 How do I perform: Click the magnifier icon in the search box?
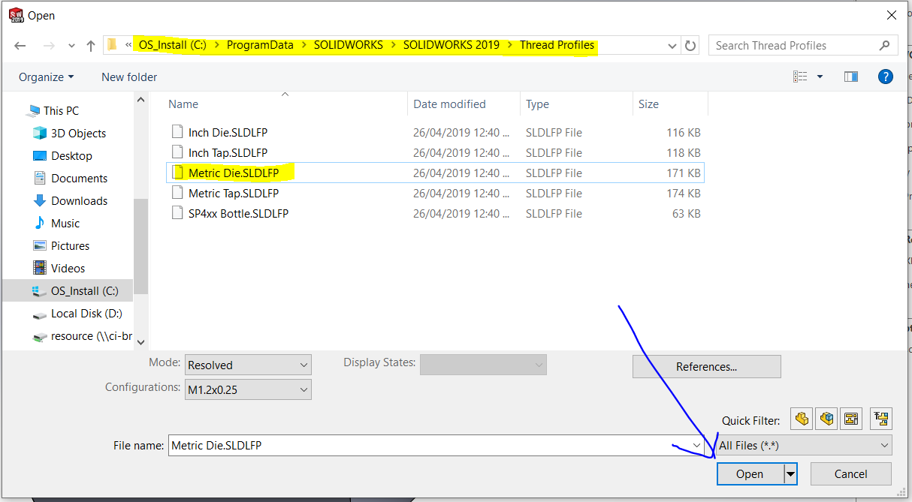click(x=884, y=45)
